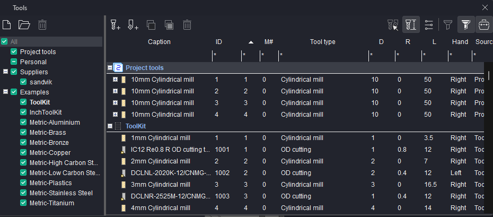
Task: Open the column settings sliders icon
Action: coord(429,24)
